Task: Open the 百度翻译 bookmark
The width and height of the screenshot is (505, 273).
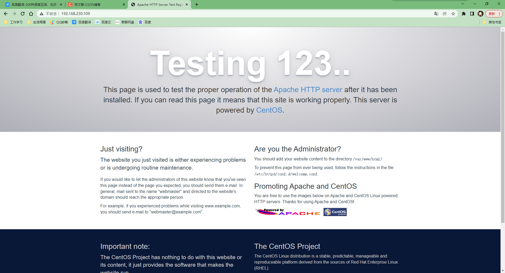Action: 82,22
